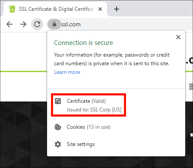
Task: Open the hamburger menu behind the popup
Action: tap(191, 86)
